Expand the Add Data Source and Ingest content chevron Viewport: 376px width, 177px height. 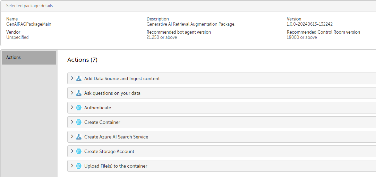point(72,78)
